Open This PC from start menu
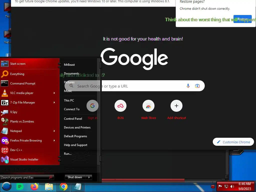The height and width of the screenshot is (192, 256). [69, 100]
